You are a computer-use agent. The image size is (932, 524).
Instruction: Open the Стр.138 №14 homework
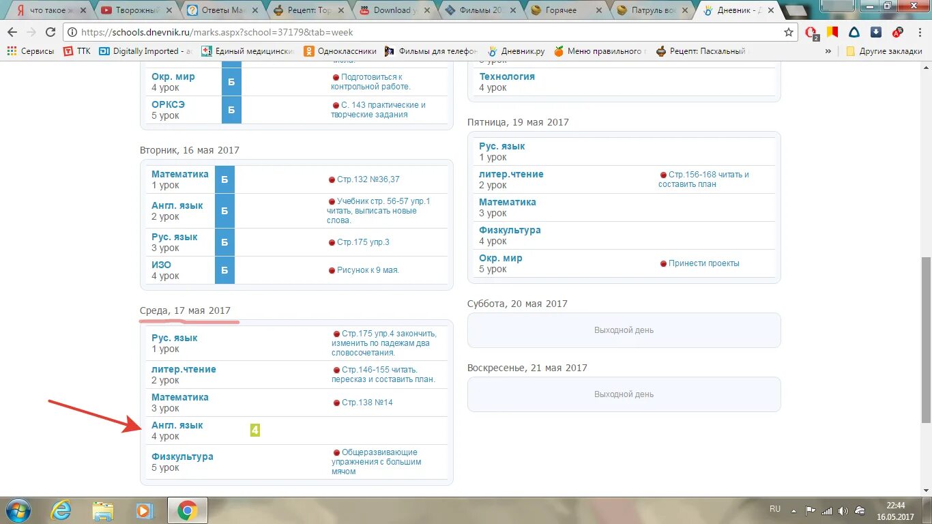click(x=367, y=403)
